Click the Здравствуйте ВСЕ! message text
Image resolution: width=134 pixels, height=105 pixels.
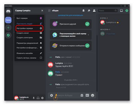(x=64, y=66)
